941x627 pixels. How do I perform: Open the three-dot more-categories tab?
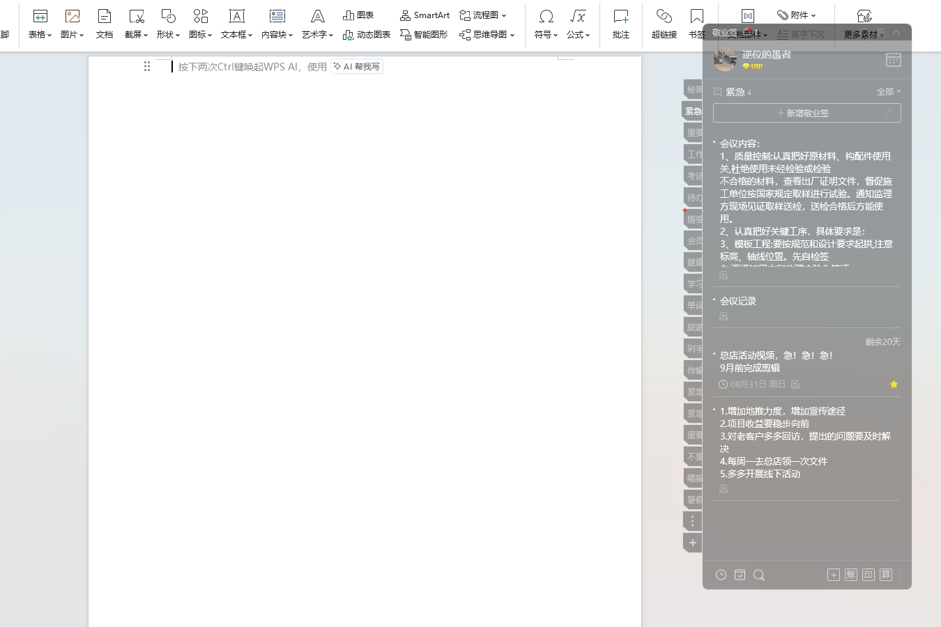[692, 521]
